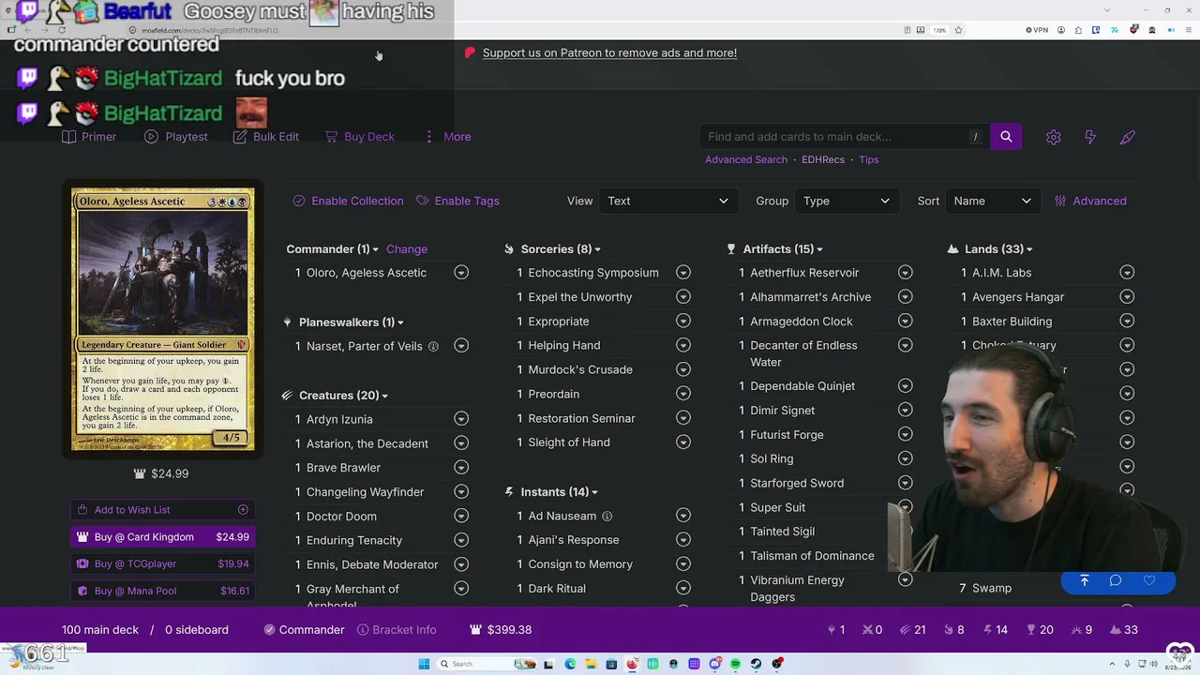Click the scroll-to-top arrow icon

tap(1085, 581)
